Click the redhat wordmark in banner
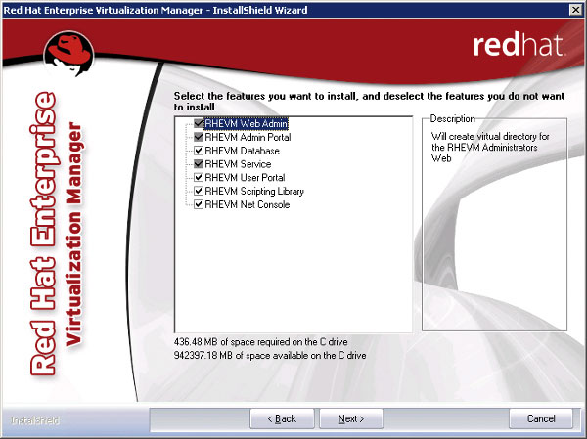 click(x=519, y=45)
